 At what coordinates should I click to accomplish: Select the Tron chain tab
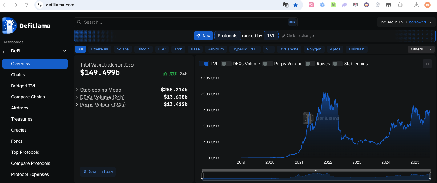(x=178, y=49)
